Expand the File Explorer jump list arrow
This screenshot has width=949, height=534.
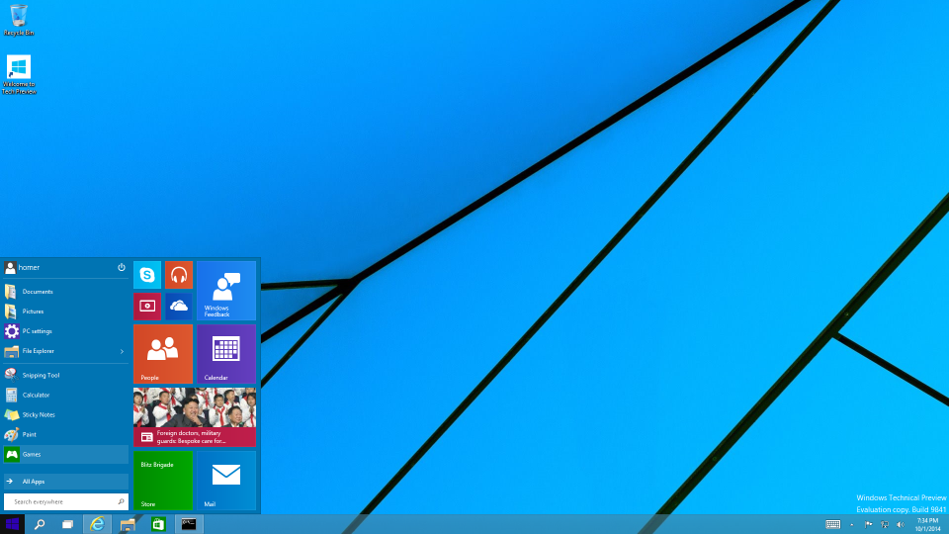[x=122, y=351]
